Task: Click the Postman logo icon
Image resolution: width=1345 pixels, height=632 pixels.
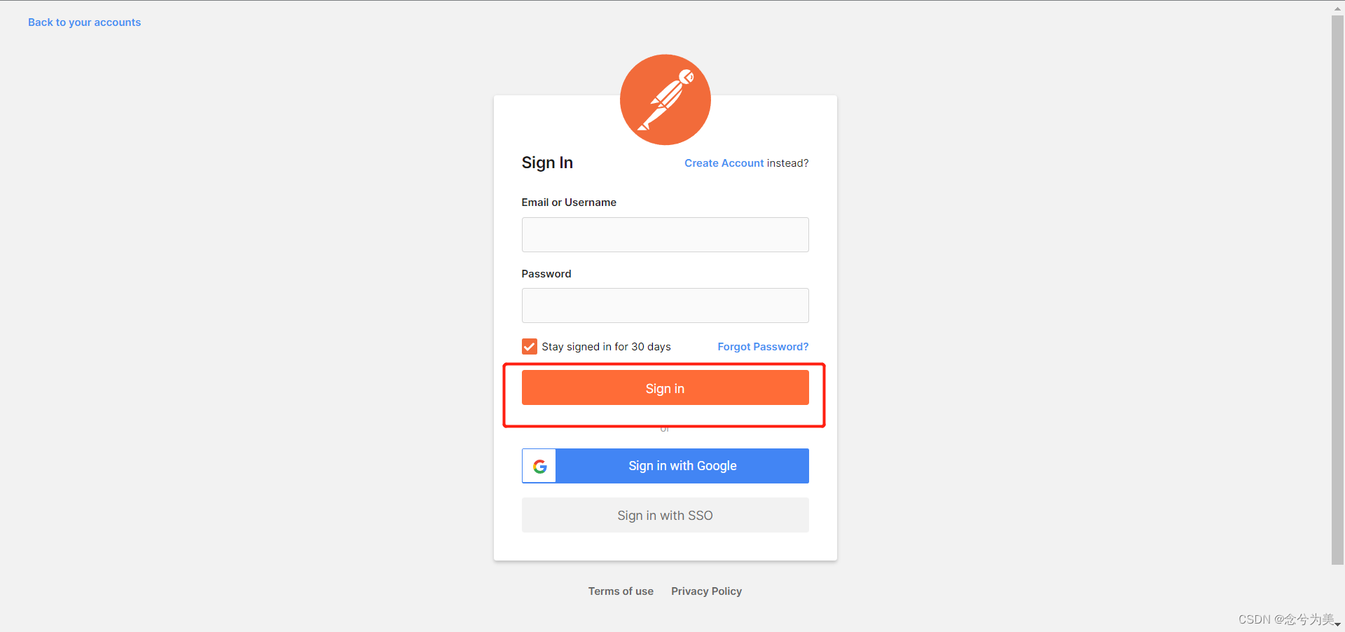Action: [x=665, y=99]
